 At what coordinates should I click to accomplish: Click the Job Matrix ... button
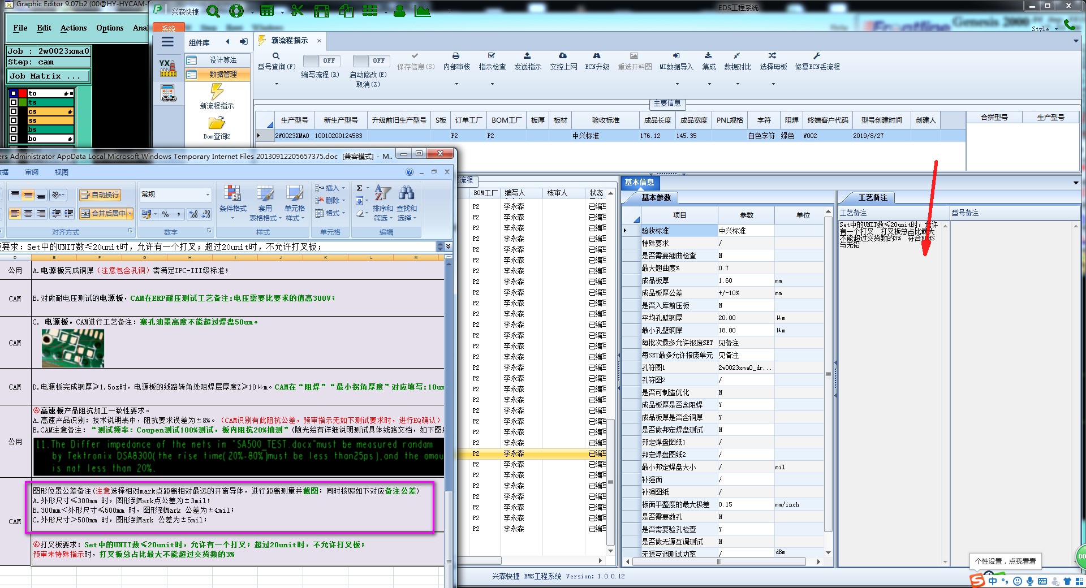pos(48,76)
